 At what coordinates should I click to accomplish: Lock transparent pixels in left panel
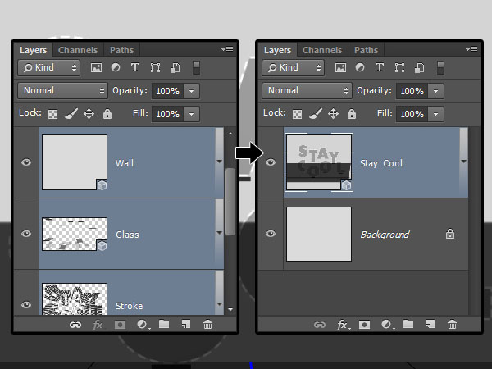tap(52, 114)
